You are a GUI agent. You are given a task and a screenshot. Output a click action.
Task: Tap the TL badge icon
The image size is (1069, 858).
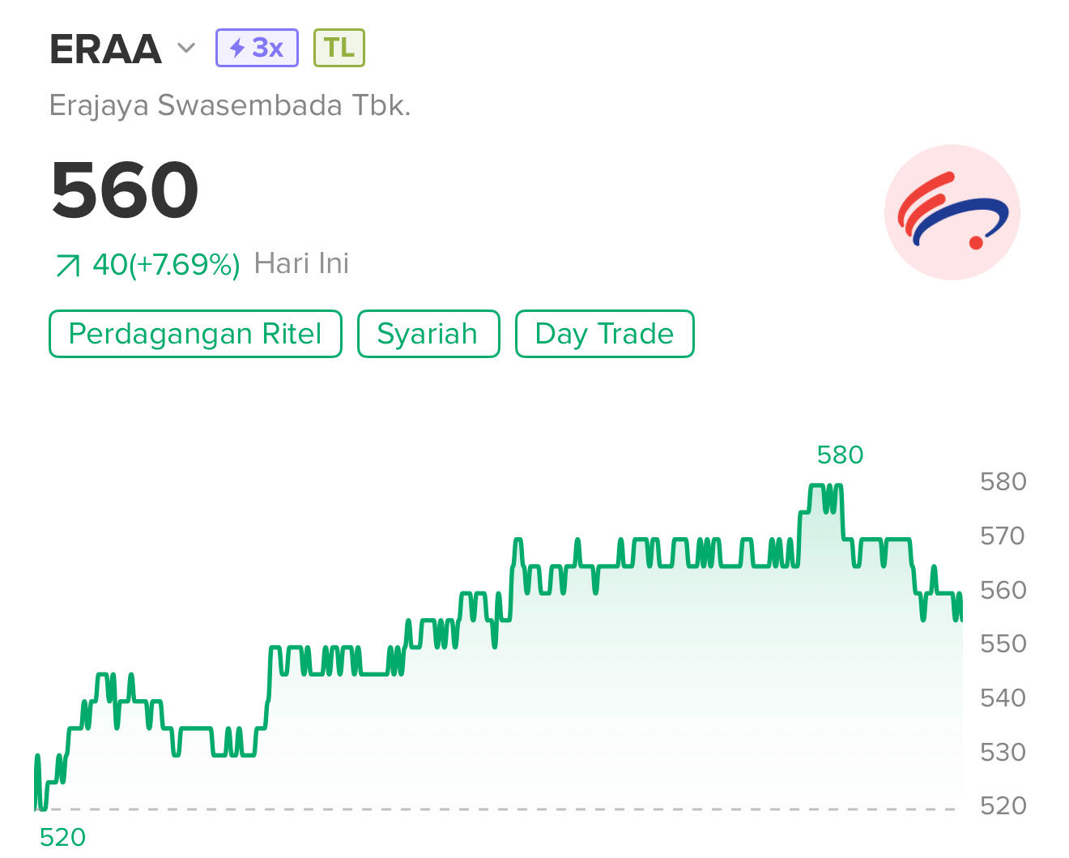339,48
